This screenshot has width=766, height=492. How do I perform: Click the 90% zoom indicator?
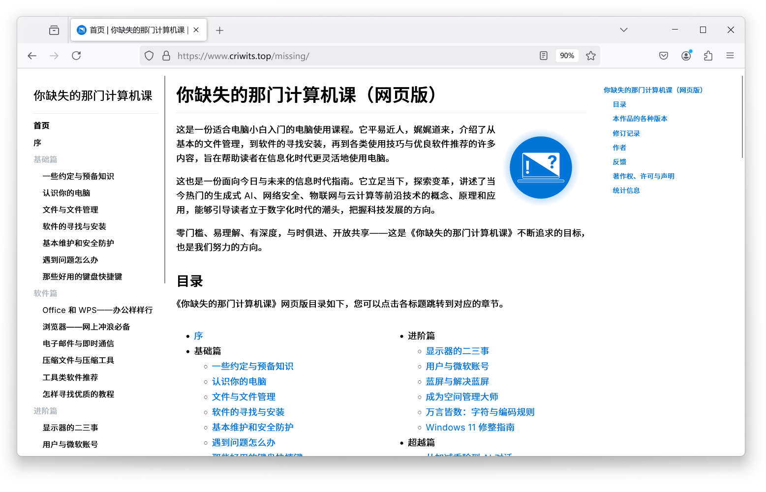coord(567,56)
